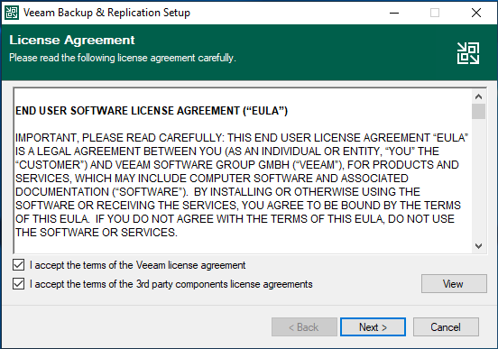This screenshot has height=349, width=498.
Task: Click the "License Agreement" header title
Action: (72, 41)
